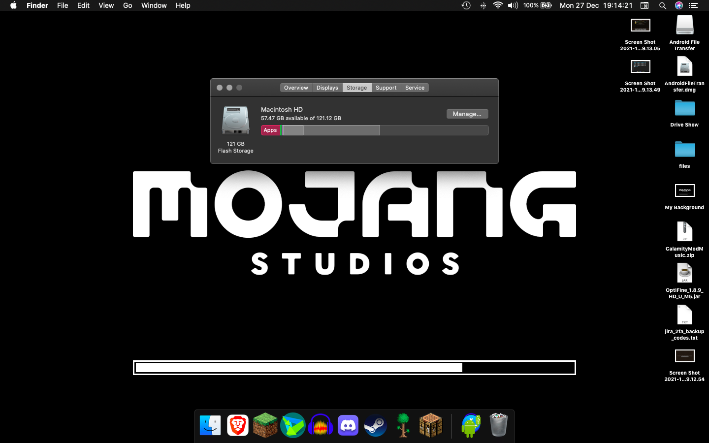This screenshot has width=709, height=443.
Task: Switch to the Overview tab
Action: click(x=296, y=88)
